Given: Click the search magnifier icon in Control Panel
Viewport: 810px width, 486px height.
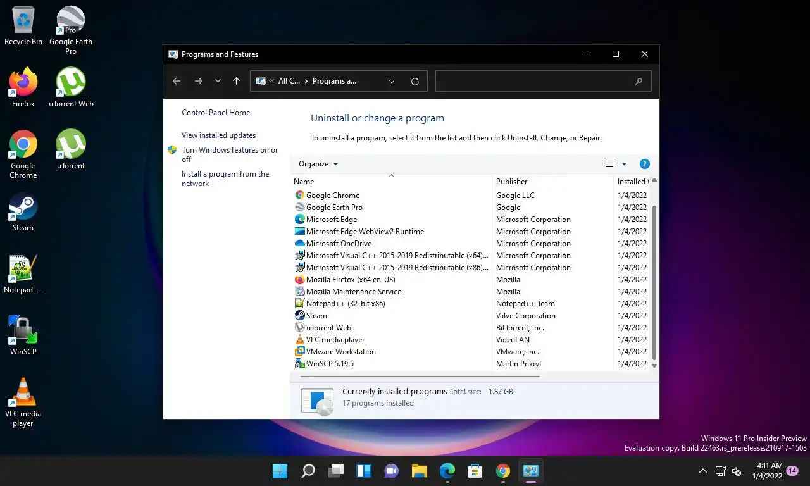Looking at the screenshot, I should coord(639,81).
